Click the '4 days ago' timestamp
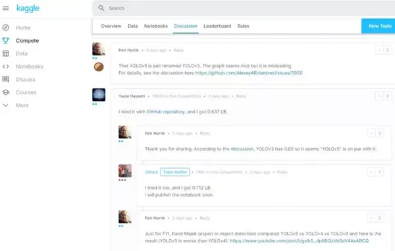 [156, 50]
